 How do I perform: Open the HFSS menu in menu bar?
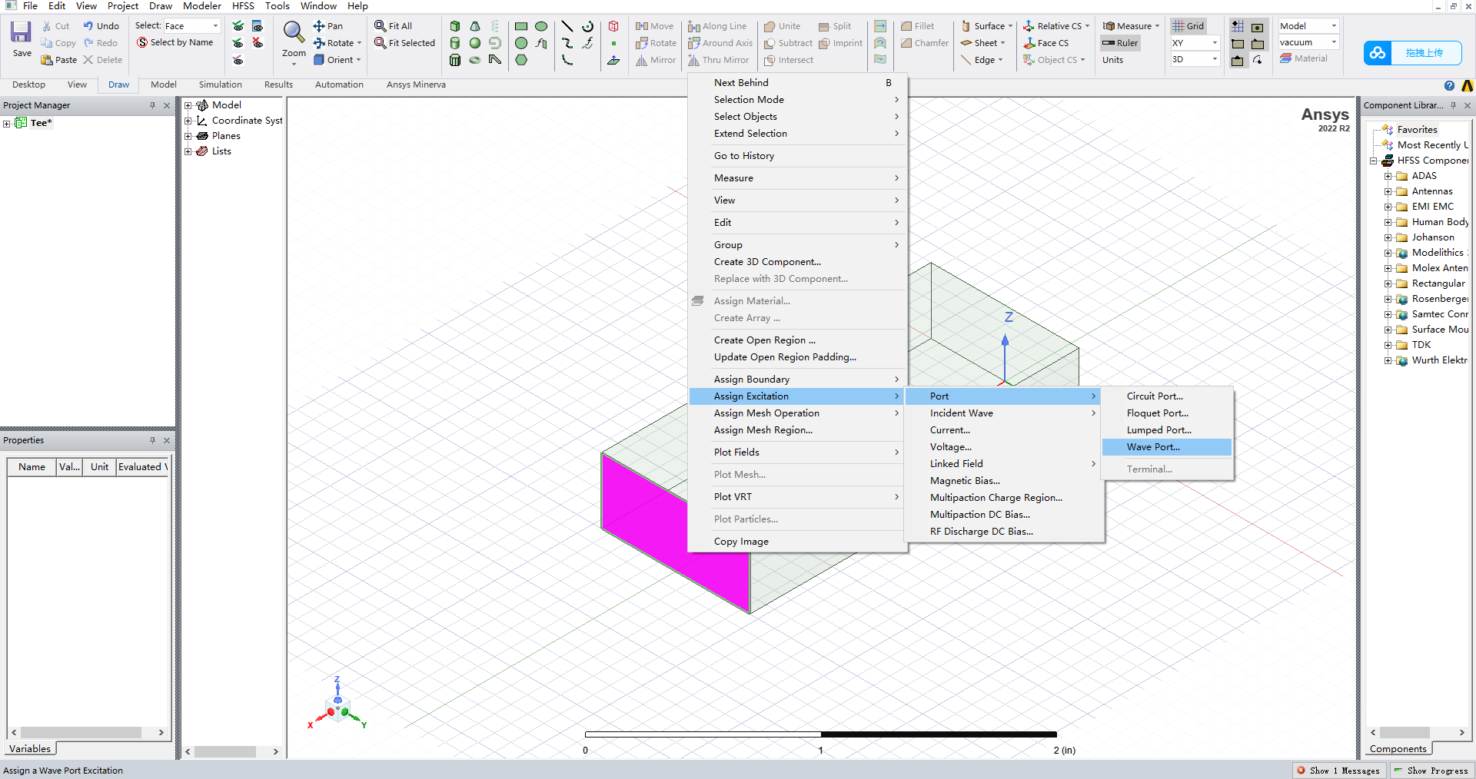click(243, 6)
